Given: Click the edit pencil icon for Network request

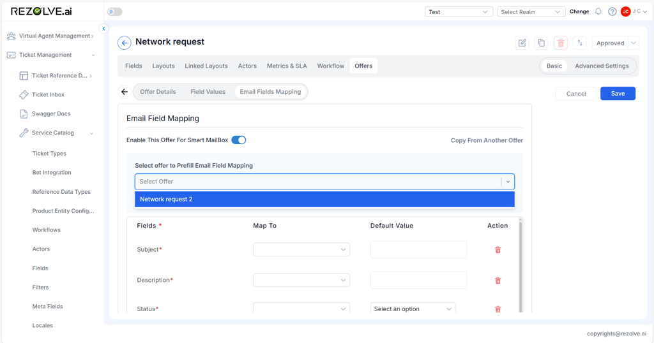Looking at the screenshot, I should (x=522, y=43).
